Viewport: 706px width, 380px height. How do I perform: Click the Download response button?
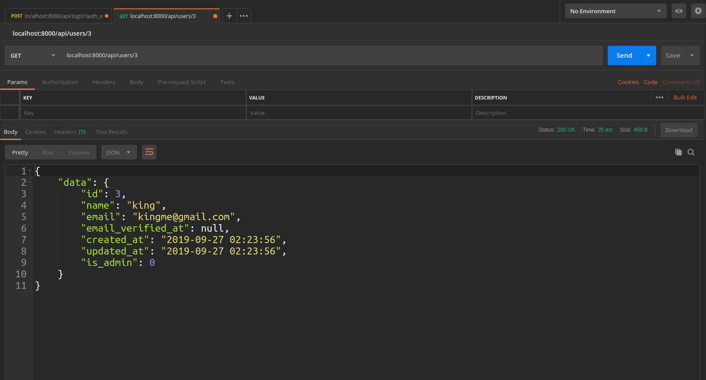click(x=679, y=130)
